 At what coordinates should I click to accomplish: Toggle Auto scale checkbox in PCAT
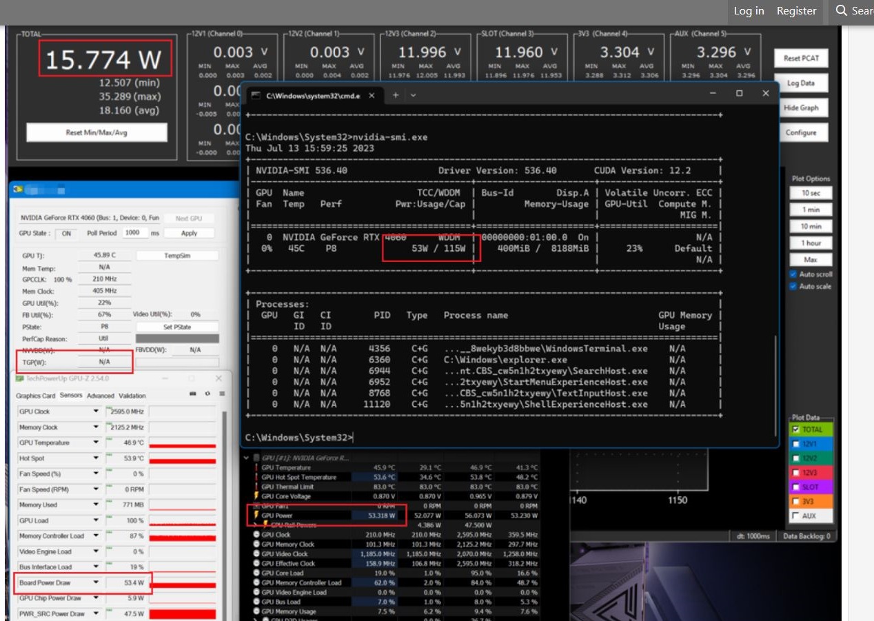(x=793, y=286)
